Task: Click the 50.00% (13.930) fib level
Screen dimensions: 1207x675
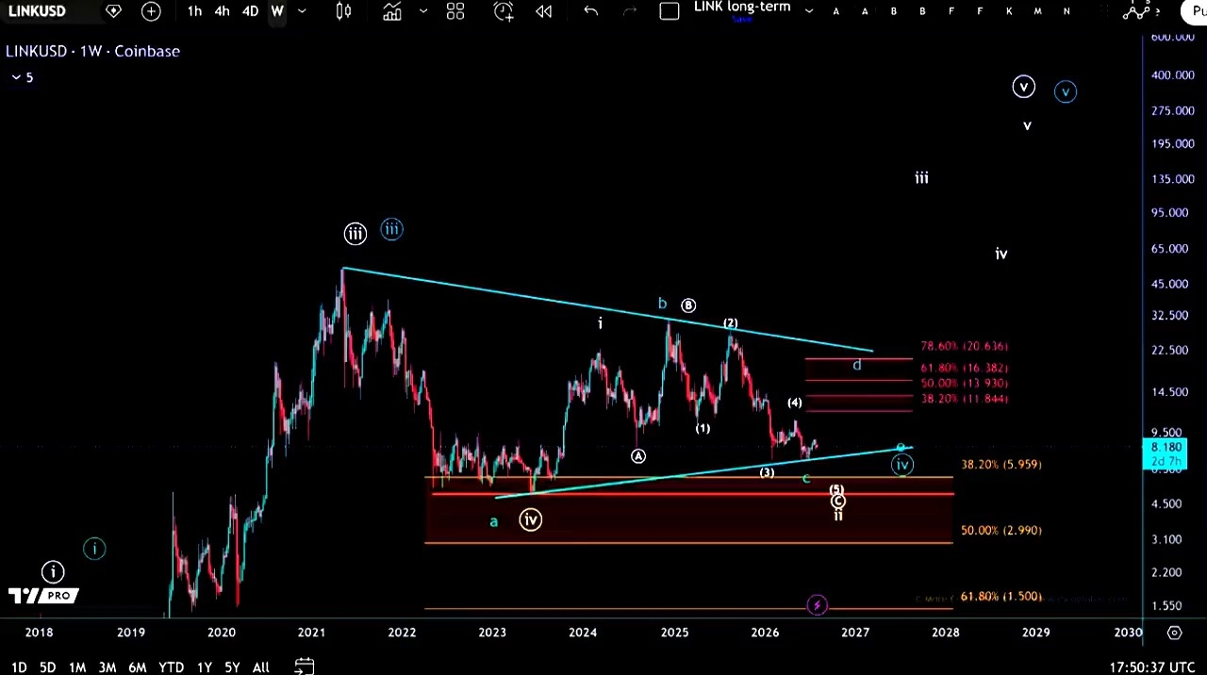Action: point(964,384)
